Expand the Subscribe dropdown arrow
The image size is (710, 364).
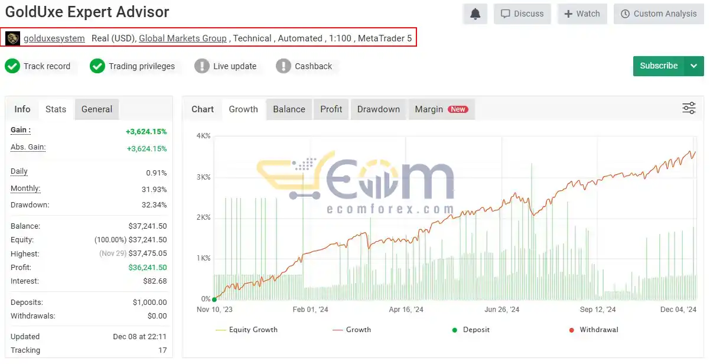694,66
